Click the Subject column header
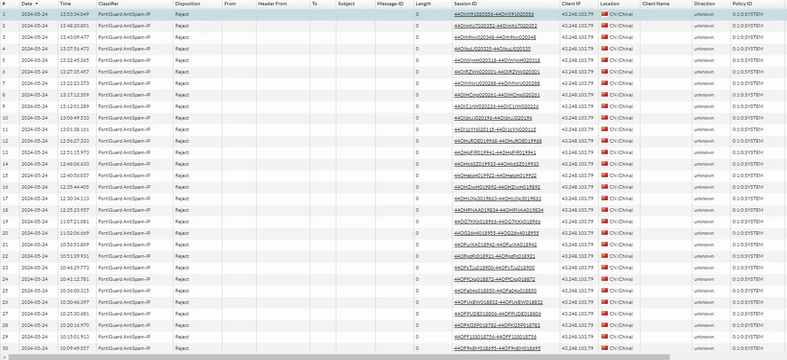Screen dimensions: 787x360 (346, 4)
